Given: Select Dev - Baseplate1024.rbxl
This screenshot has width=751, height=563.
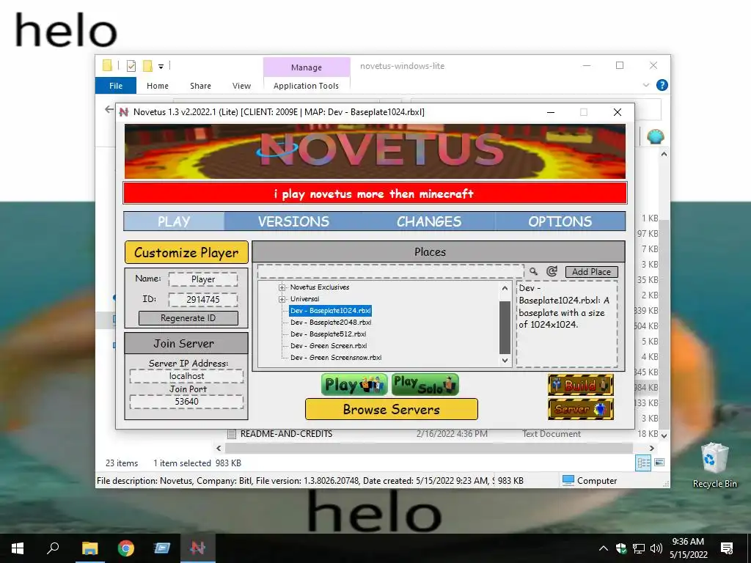Looking at the screenshot, I should coord(330,311).
